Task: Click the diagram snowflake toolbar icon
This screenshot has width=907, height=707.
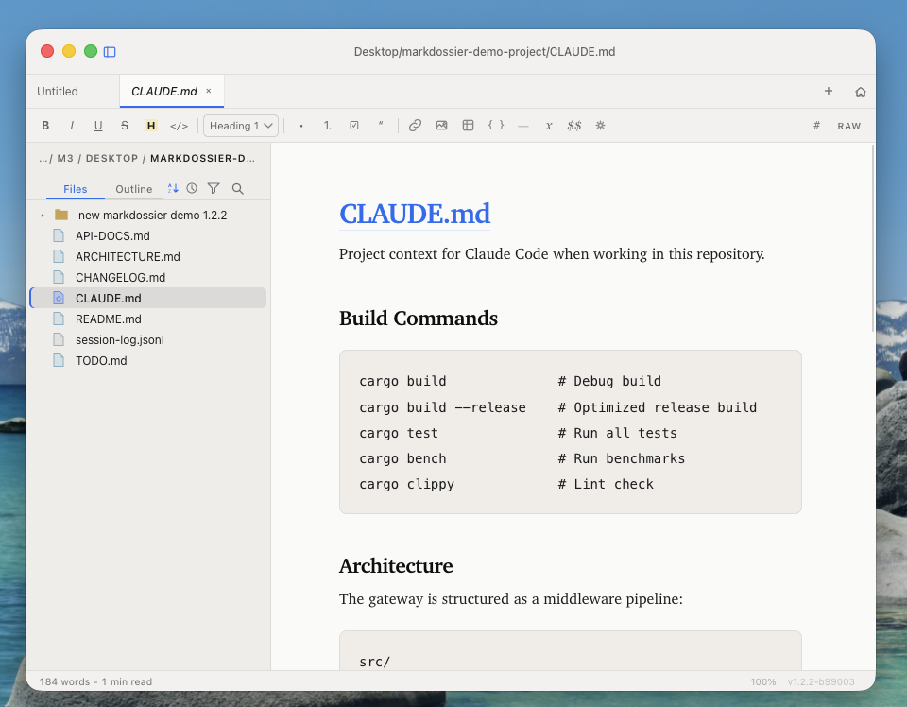Action: click(x=601, y=126)
